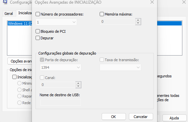
Task: Decrease Memória máxima with down arrow
Action: [138, 23]
